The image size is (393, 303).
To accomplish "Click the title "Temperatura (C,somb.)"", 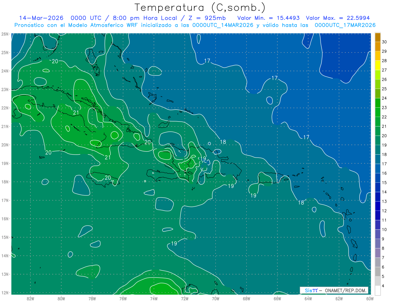I will coord(200,8).
